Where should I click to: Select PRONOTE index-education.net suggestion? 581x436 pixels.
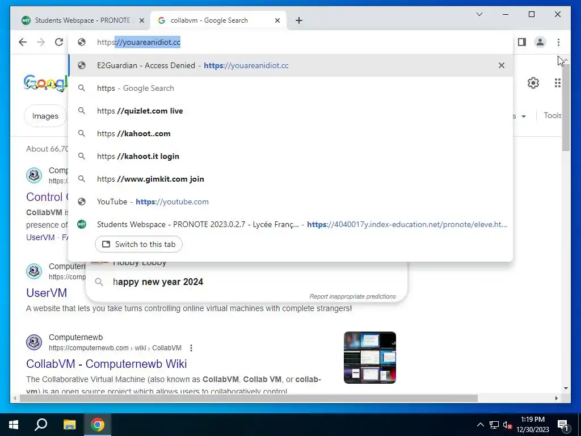(290, 224)
